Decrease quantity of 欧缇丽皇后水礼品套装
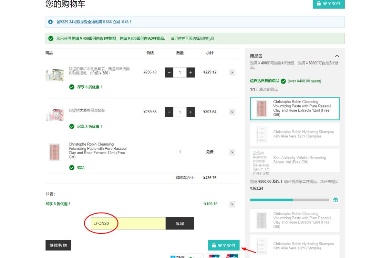 click(169, 72)
